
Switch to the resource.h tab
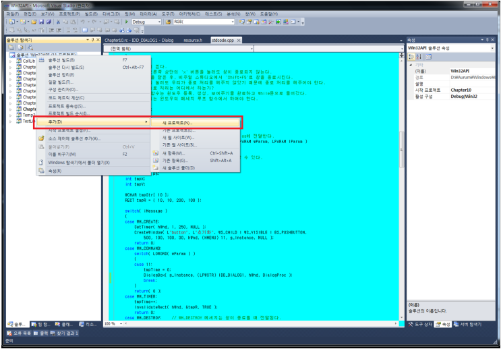[193, 41]
